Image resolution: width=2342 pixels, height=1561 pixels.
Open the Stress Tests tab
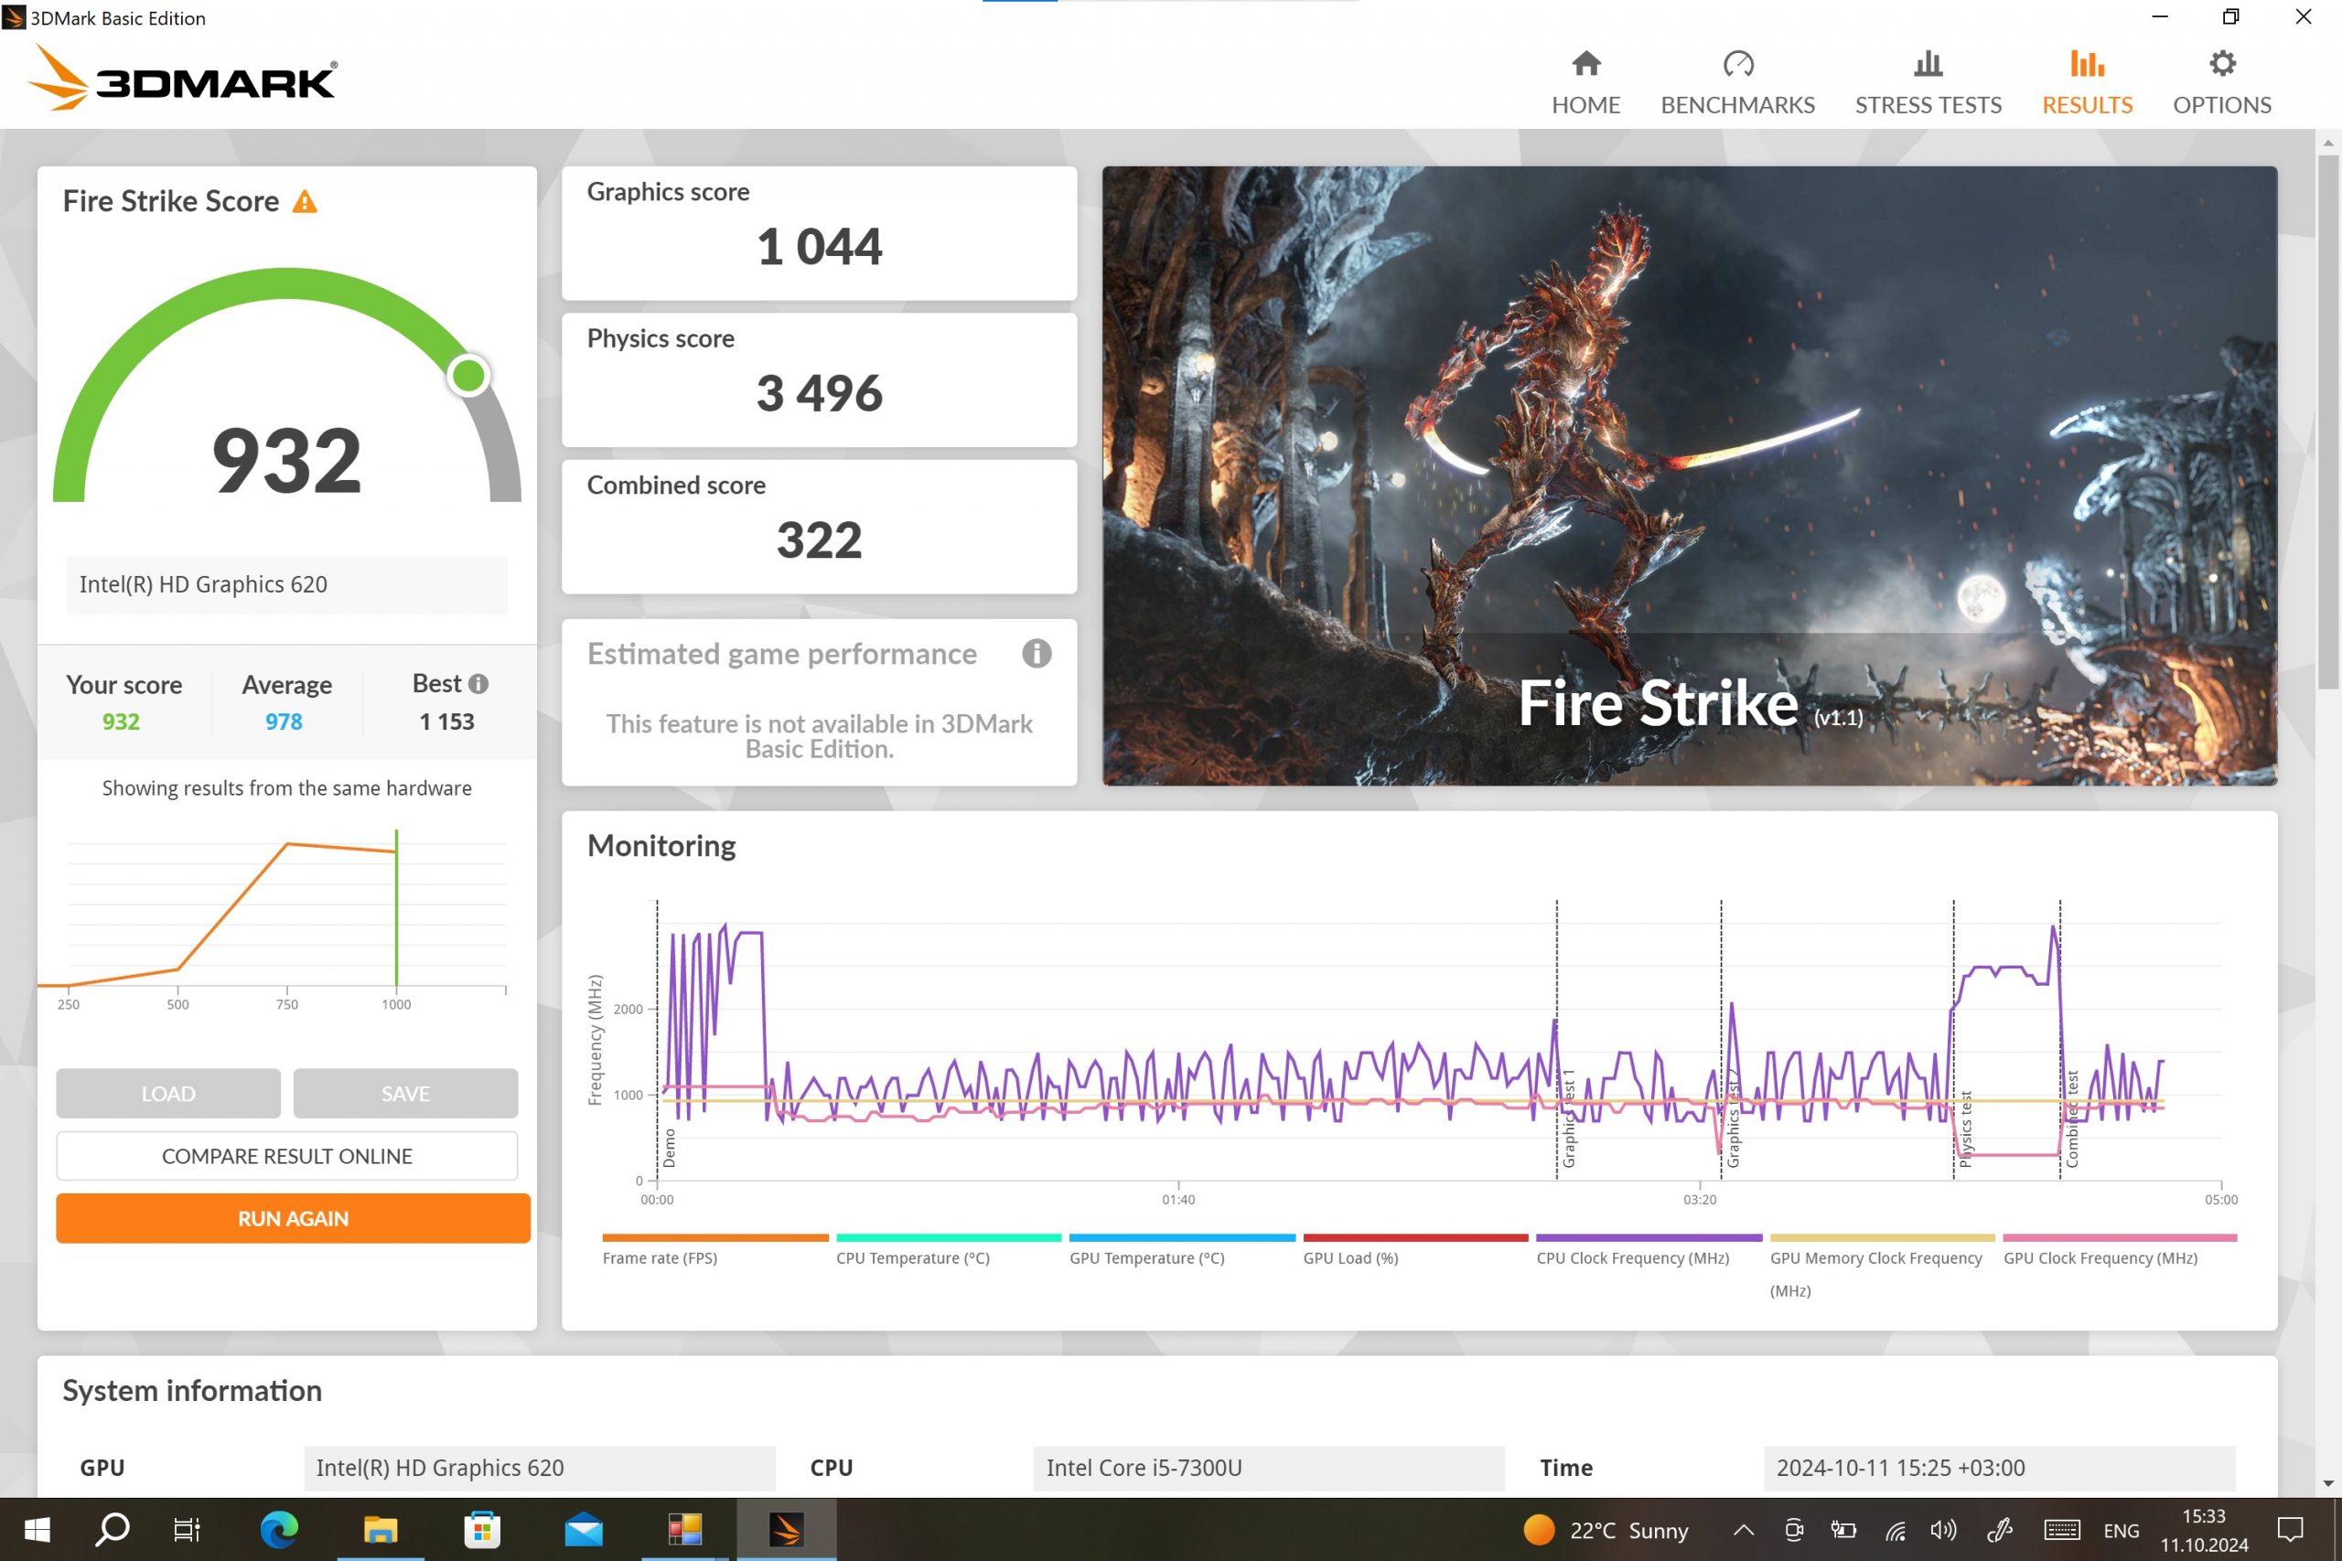pos(1927,82)
